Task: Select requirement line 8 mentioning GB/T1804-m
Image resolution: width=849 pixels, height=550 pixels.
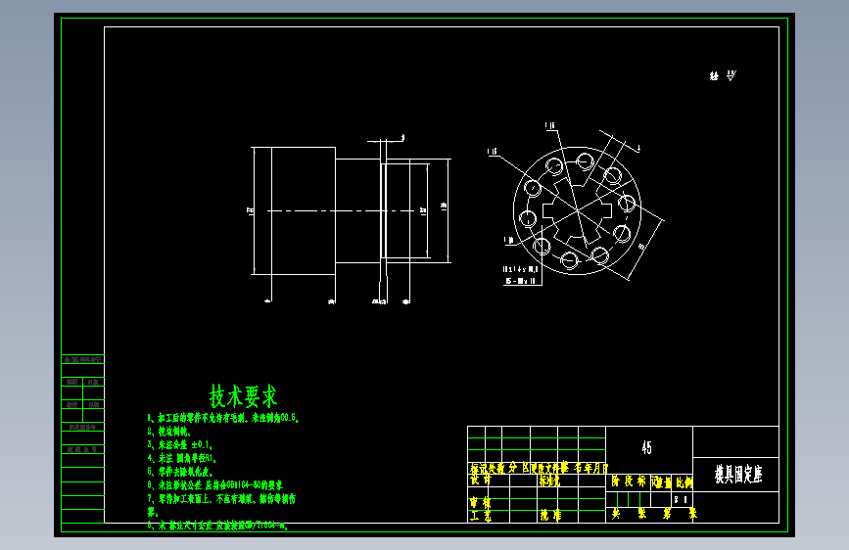Action: pyautogui.click(x=217, y=526)
